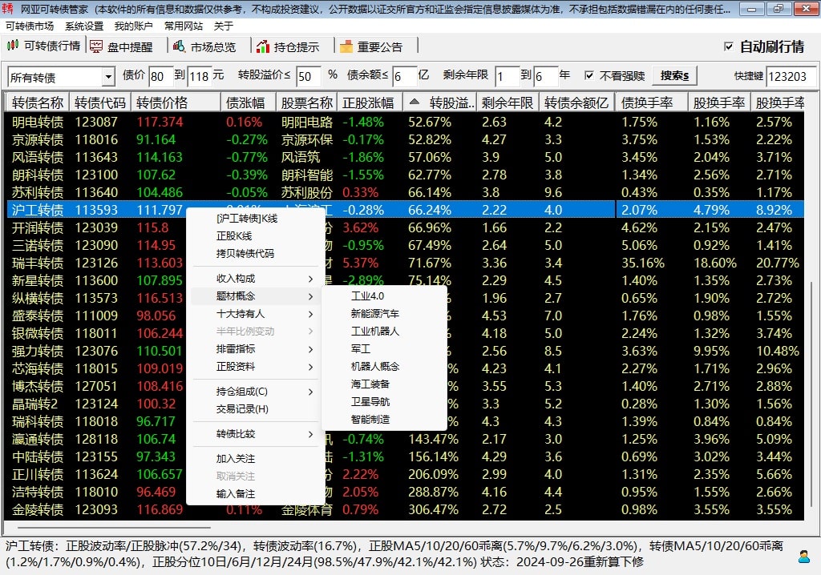The height and width of the screenshot is (575, 821).
Task: Click the sort arrow on 转股溢价 column
Action: point(415,102)
